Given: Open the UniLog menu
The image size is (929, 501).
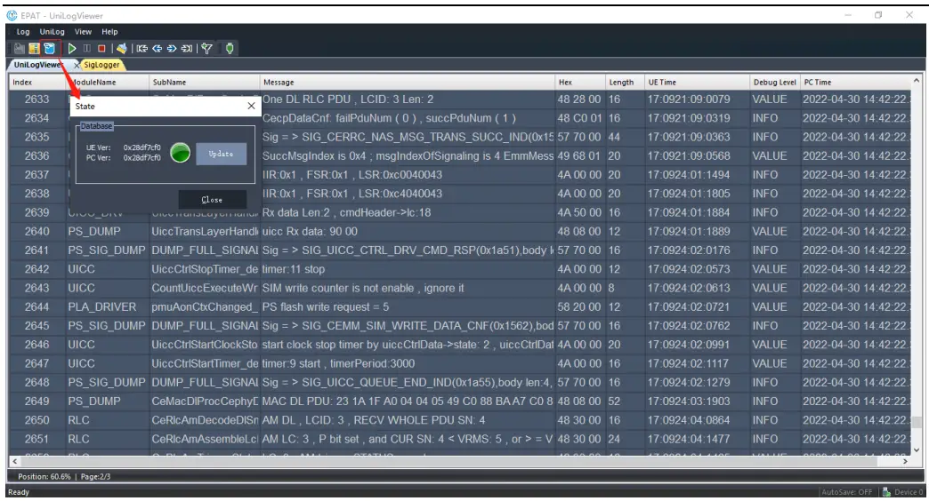Looking at the screenshot, I should pos(53,32).
